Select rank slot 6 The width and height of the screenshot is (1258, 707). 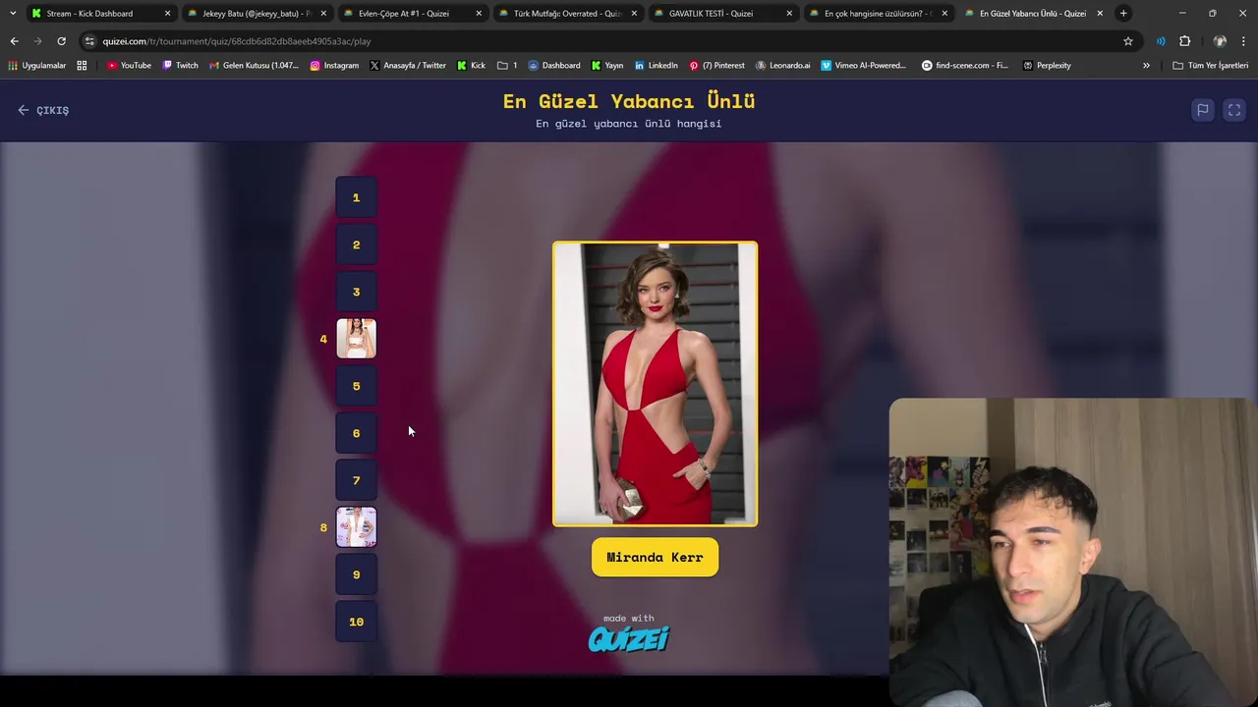click(356, 433)
